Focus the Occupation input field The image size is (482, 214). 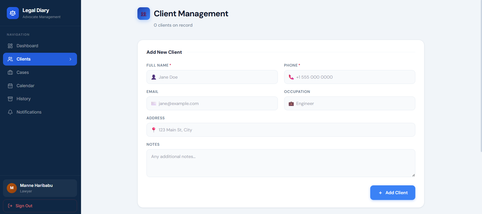click(x=350, y=103)
